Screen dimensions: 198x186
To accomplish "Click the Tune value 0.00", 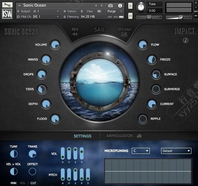I will 152,11.
